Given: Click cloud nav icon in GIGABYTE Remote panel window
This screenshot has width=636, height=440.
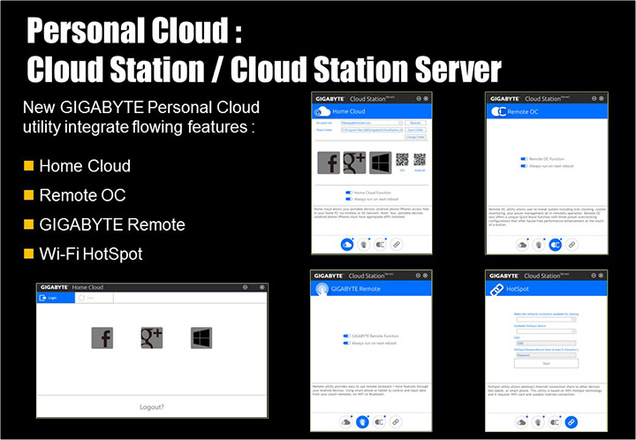Looking at the screenshot, I should click(346, 422).
